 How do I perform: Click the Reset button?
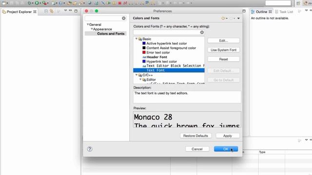pyautogui.click(x=223, y=59)
